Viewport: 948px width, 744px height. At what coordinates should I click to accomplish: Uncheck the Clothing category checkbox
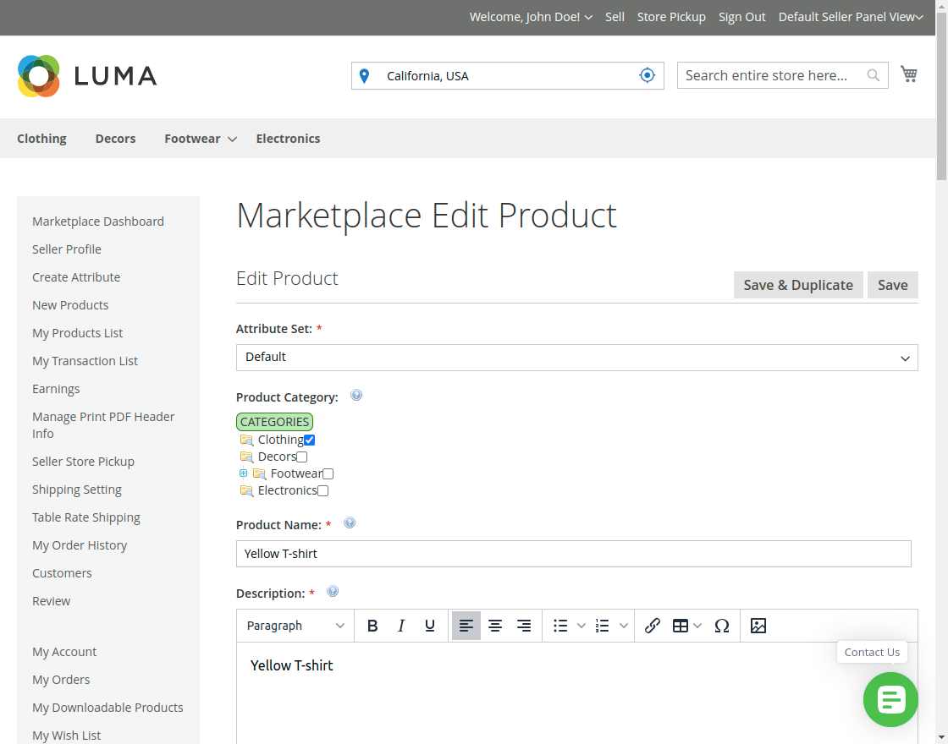coord(309,439)
